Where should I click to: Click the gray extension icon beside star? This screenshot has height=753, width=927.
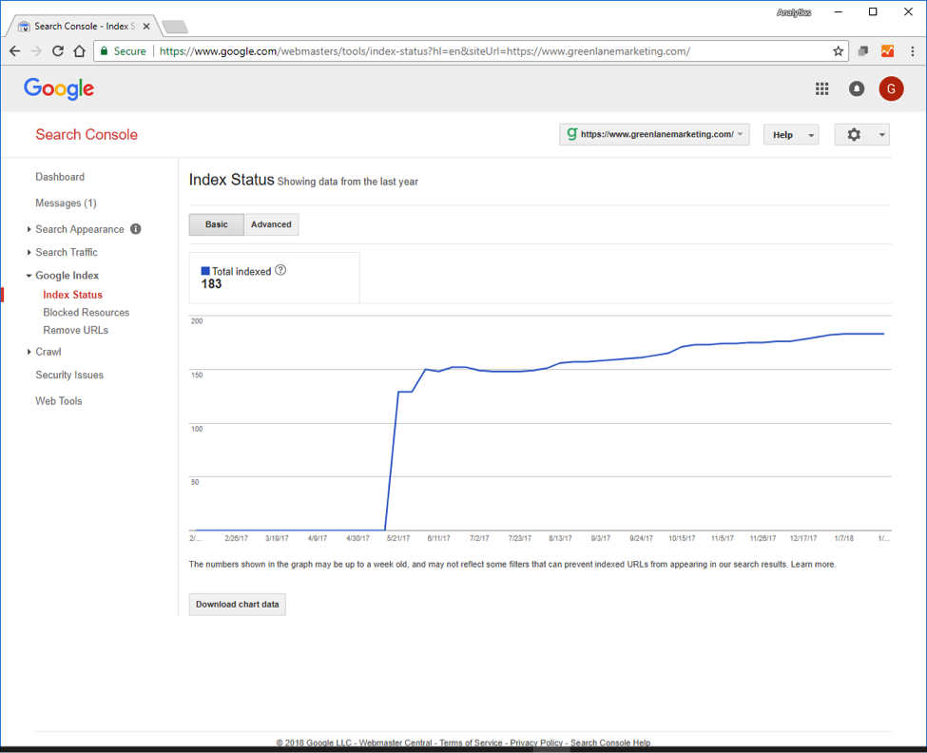click(863, 51)
